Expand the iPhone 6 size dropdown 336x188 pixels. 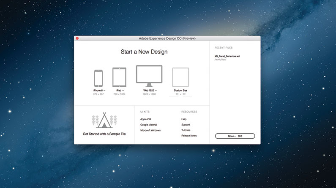[x=104, y=91]
